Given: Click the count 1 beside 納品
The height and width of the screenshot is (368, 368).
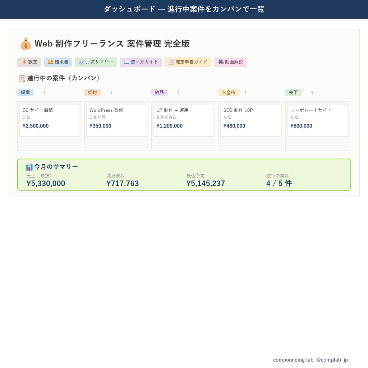Looking at the screenshot, I should tap(178, 93).
